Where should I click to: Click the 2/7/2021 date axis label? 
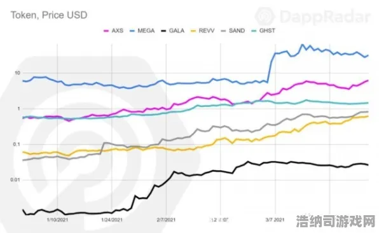tap(166, 220)
